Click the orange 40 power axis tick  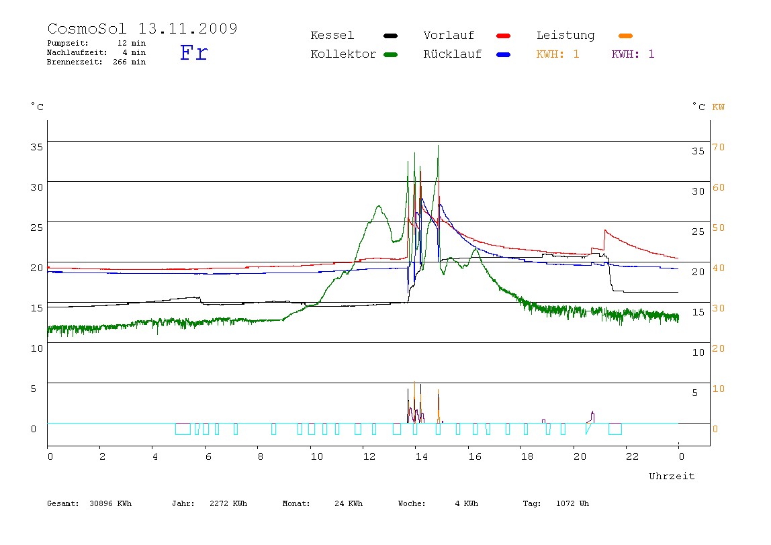(719, 268)
